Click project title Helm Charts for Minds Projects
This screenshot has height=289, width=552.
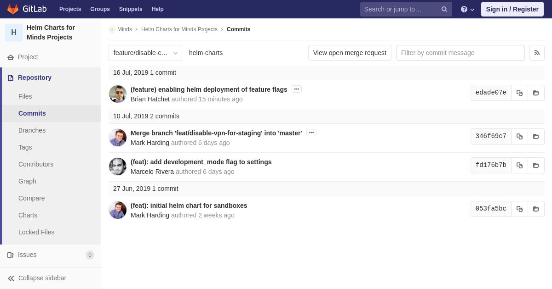coord(51,33)
